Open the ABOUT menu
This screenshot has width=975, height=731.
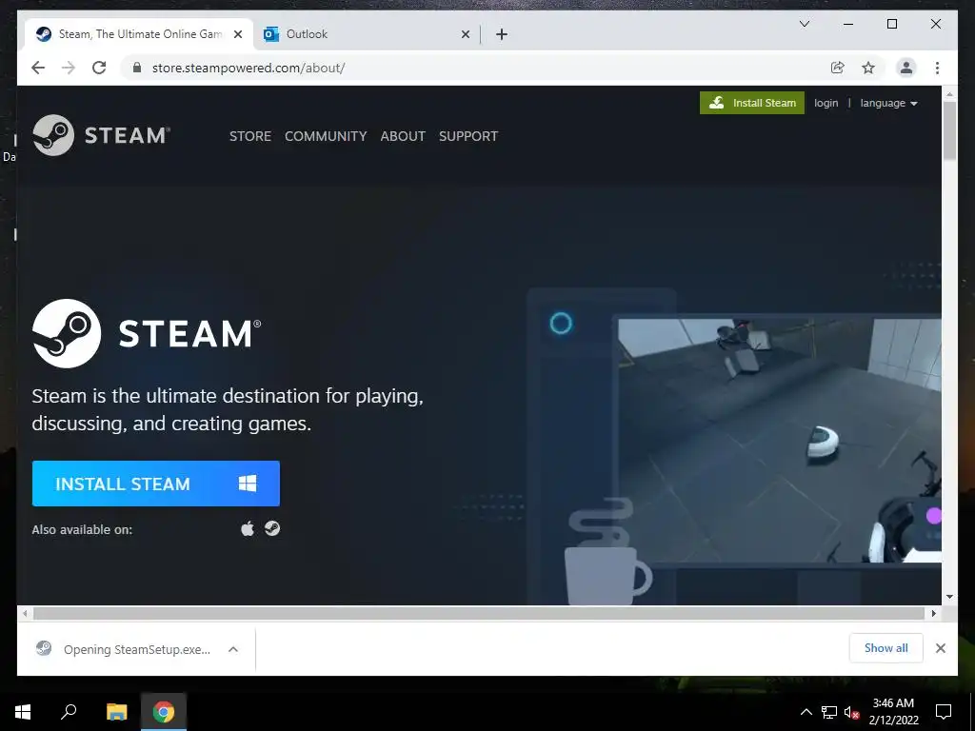[403, 136]
